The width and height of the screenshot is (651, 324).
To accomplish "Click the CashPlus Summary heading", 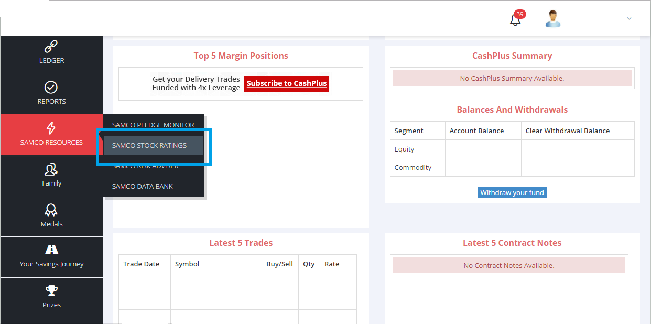I will tap(512, 56).
